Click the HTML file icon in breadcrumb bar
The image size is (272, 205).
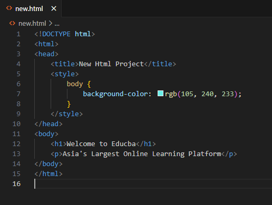tap(12, 23)
